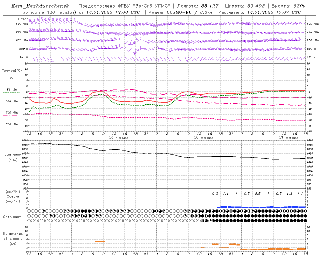Viewport: 320px width, 256px height.
Task: Click the 1.3 precipitation amount value
Action: (289, 193)
